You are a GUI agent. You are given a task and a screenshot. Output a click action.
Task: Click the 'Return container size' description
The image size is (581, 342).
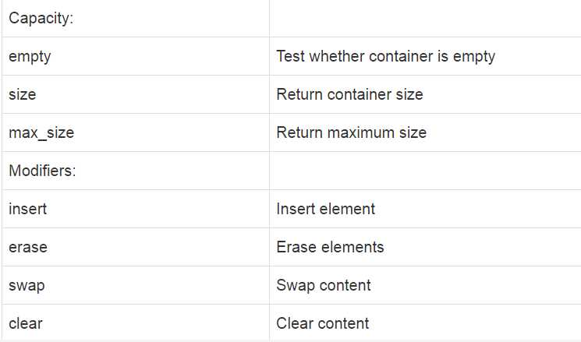point(350,94)
